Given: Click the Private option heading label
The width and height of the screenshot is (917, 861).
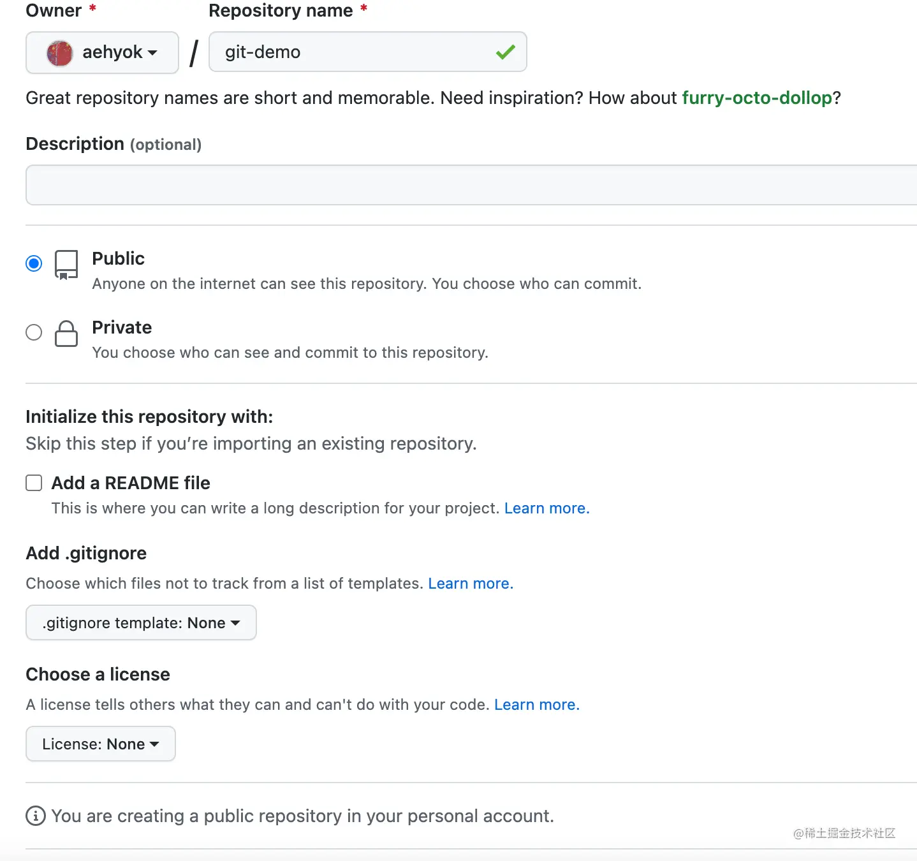Looking at the screenshot, I should click(x=122, y=327).
